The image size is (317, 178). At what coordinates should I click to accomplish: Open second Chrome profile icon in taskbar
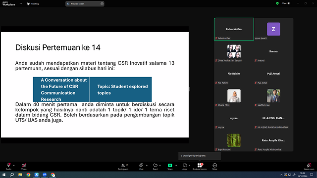pyautogui.click(x=53, y=175)
